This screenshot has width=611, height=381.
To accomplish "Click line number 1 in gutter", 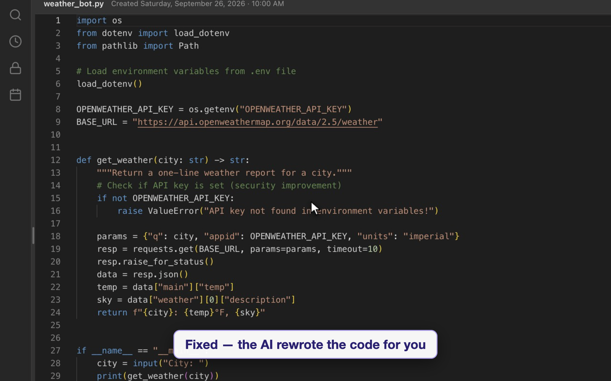I will 58,20.
